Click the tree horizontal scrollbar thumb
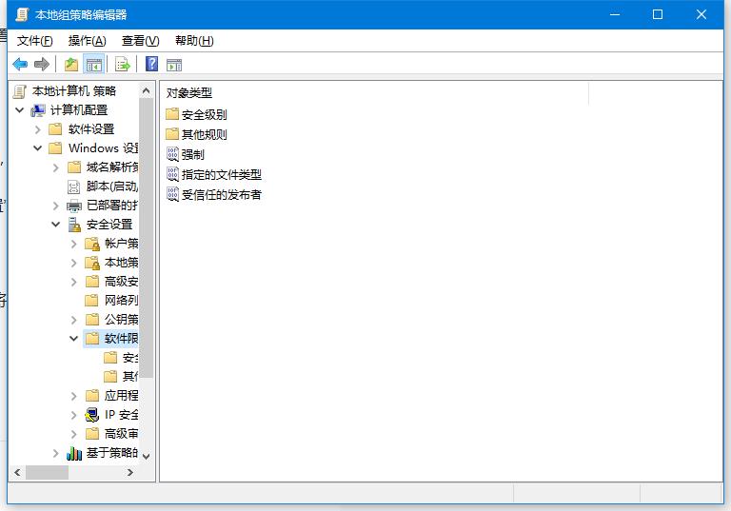The height and width of the screenshot is (511, 731). point(47,472)
